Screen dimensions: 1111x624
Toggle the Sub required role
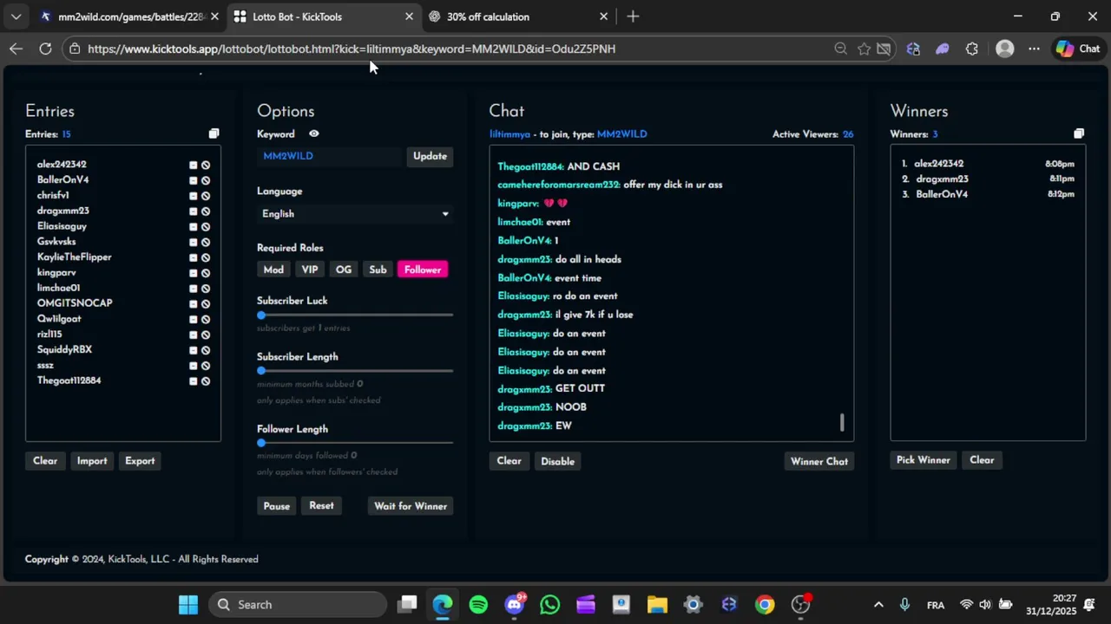tap(378, 270)
